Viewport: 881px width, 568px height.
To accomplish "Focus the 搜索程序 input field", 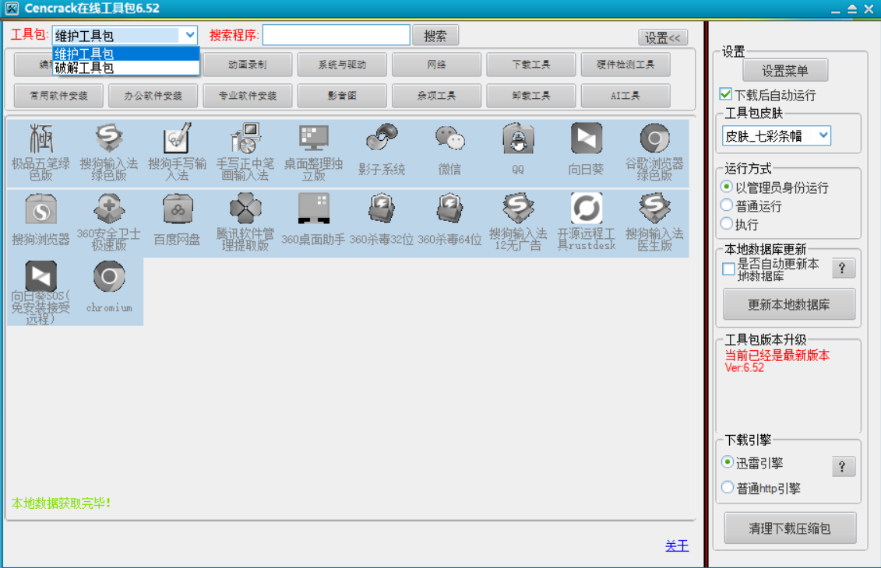I will click(336, 35).
